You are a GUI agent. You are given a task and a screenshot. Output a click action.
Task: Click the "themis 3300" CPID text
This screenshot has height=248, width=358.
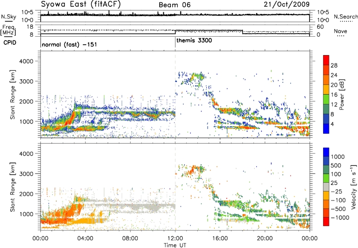click(194, 40)
